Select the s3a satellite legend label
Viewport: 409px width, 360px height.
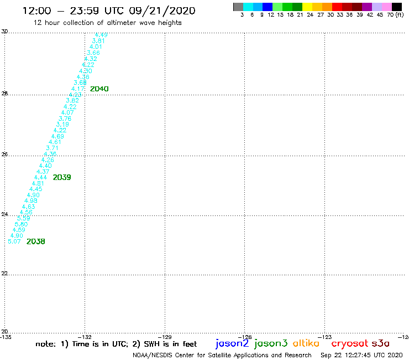[380, 343]
